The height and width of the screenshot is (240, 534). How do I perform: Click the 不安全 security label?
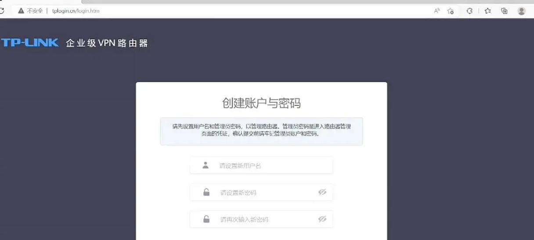pyautogui.click(x=35, y=11)
